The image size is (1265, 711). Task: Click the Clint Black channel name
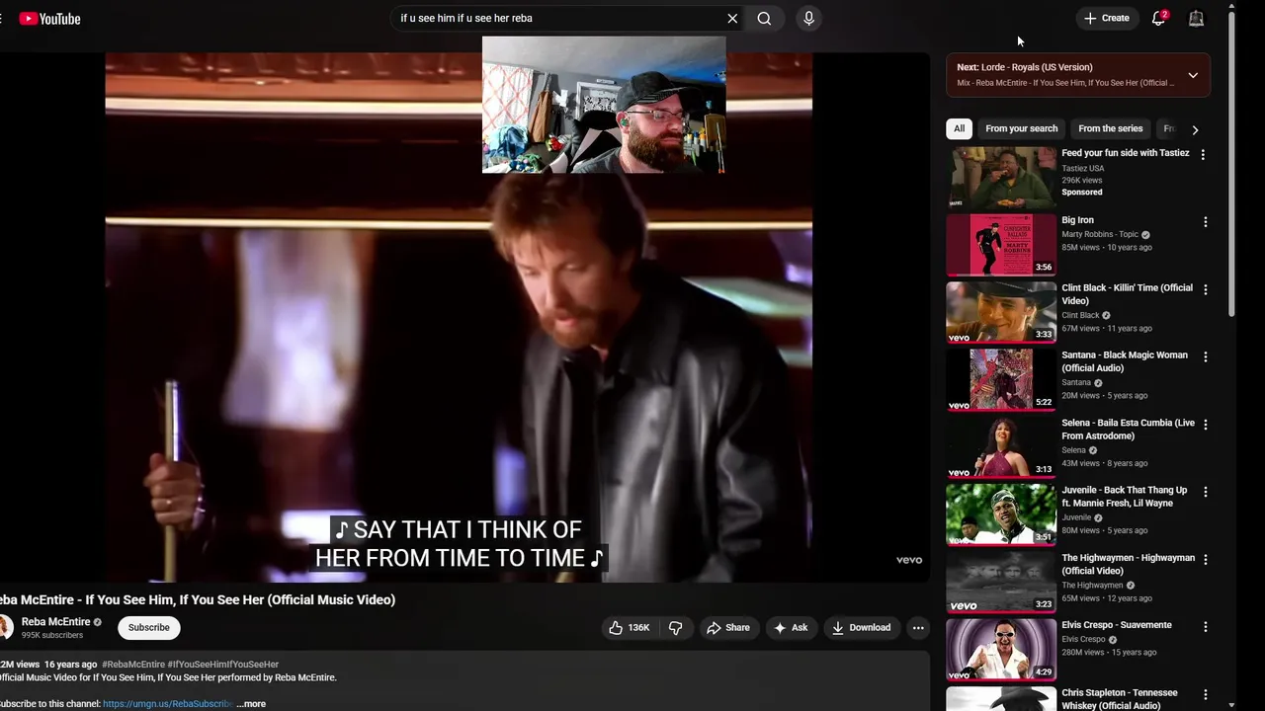pos(1080,316)
